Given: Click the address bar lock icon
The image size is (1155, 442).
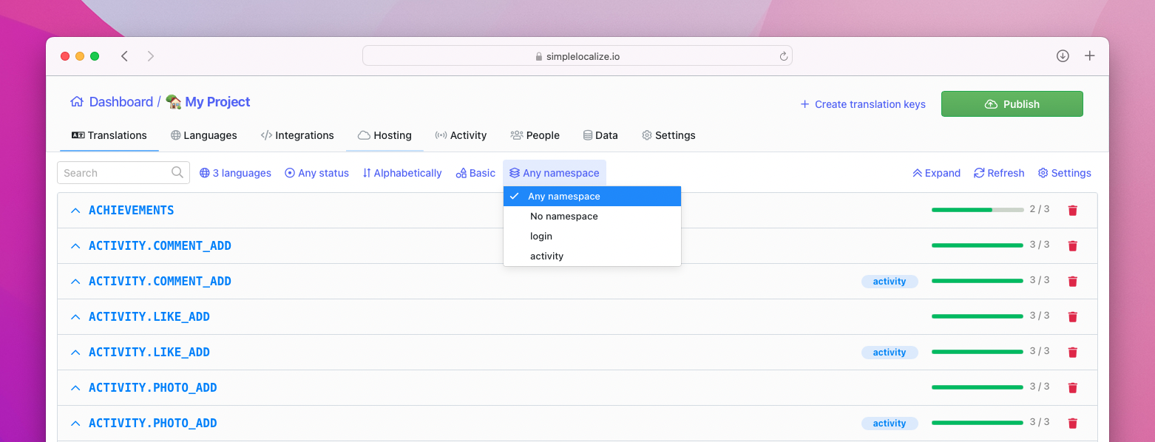Looking at the screenshot, I should [538, 56].
